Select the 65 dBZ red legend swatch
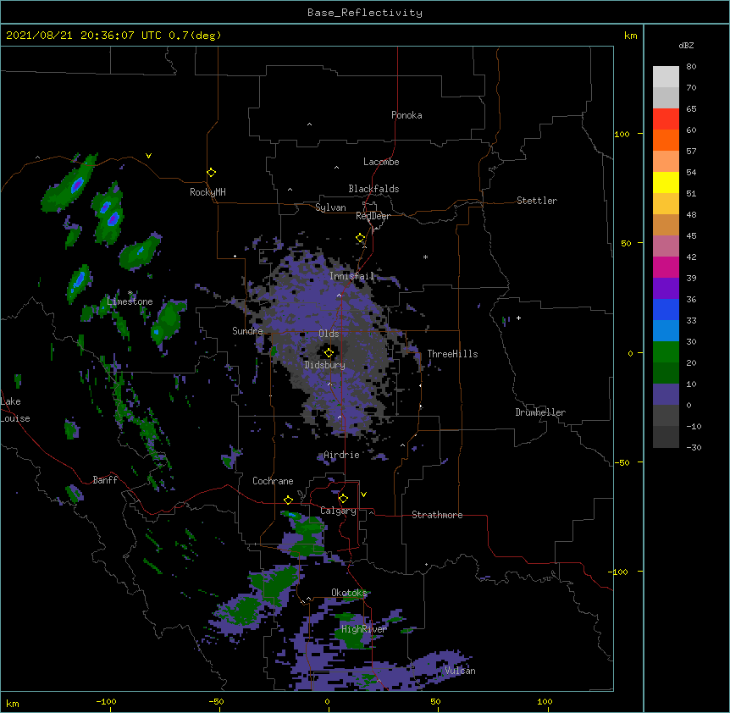730x713 pixels. tap(666, 119)
